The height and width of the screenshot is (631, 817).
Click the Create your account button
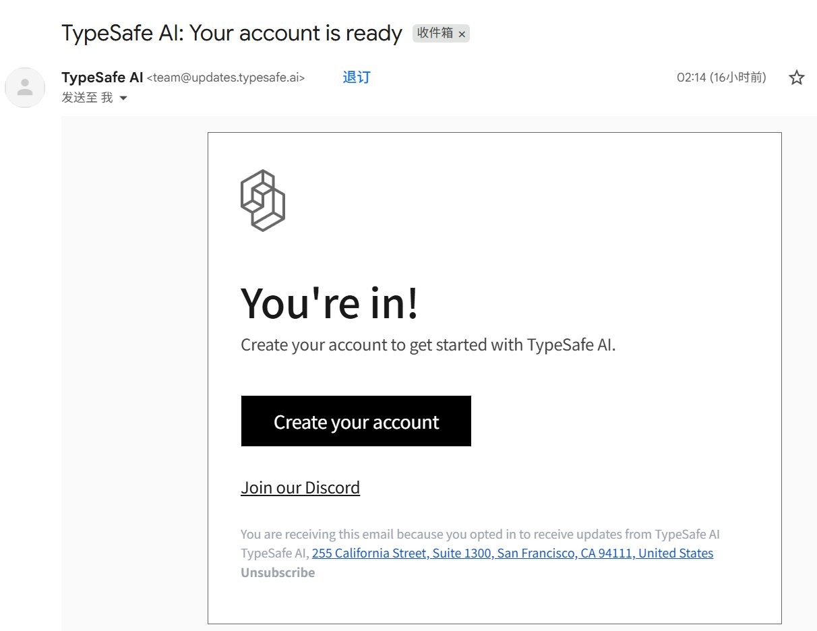tap(356, 421)
